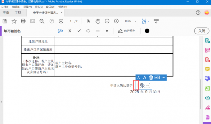This screenshot has width=211, height=124.
Task: Open the 签名 menu
Action: 39,7
